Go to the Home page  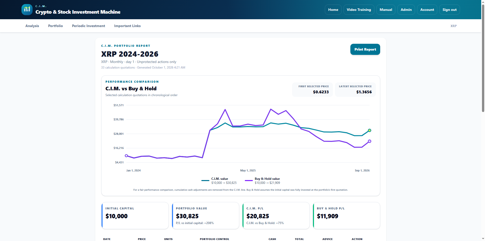pos(333,10)
